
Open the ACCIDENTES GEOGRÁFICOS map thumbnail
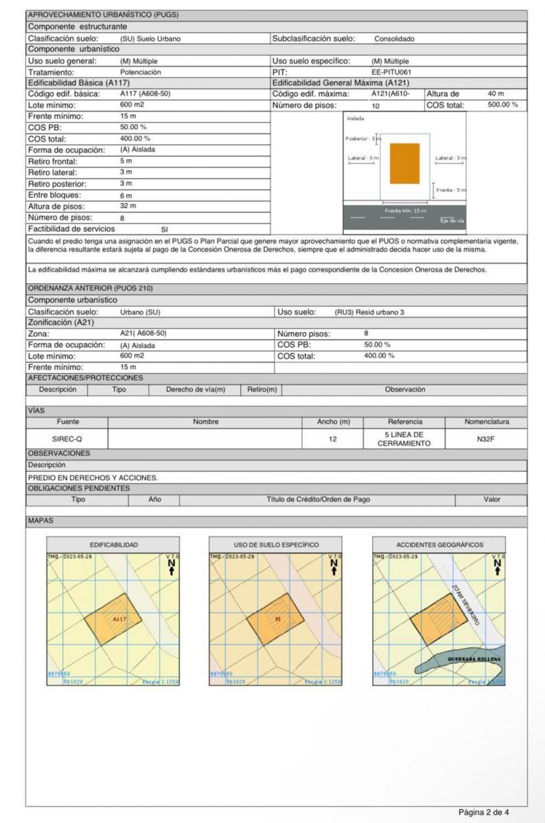[439, 618]
